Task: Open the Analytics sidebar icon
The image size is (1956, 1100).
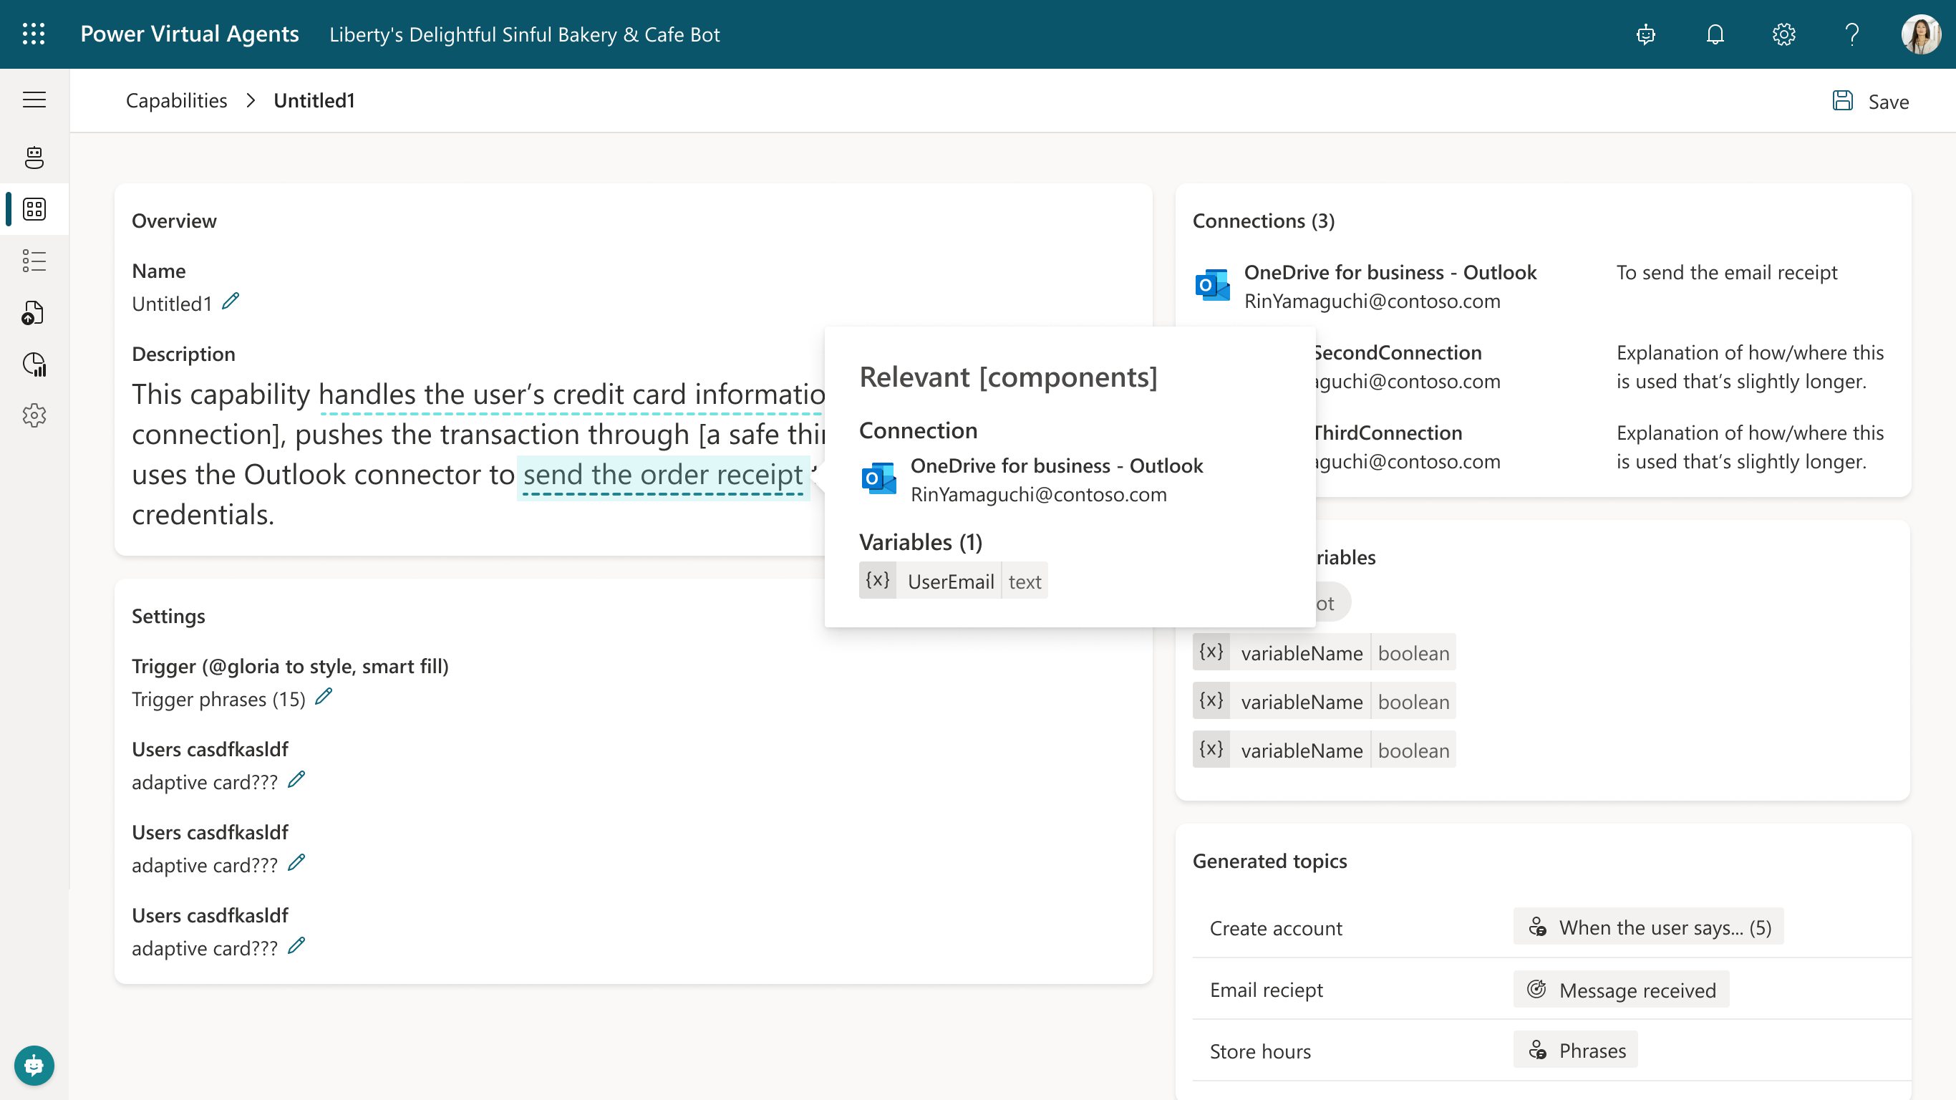Action: point(34,364)
